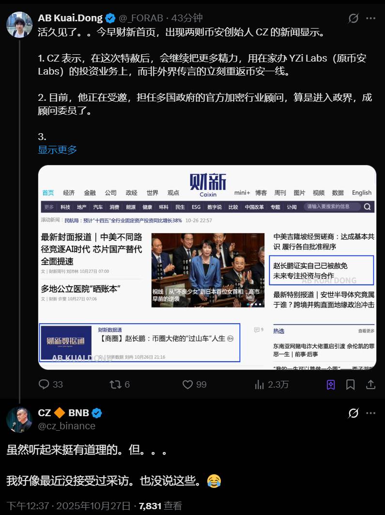Click AB Kuai.Dong's verified badge

110,18
